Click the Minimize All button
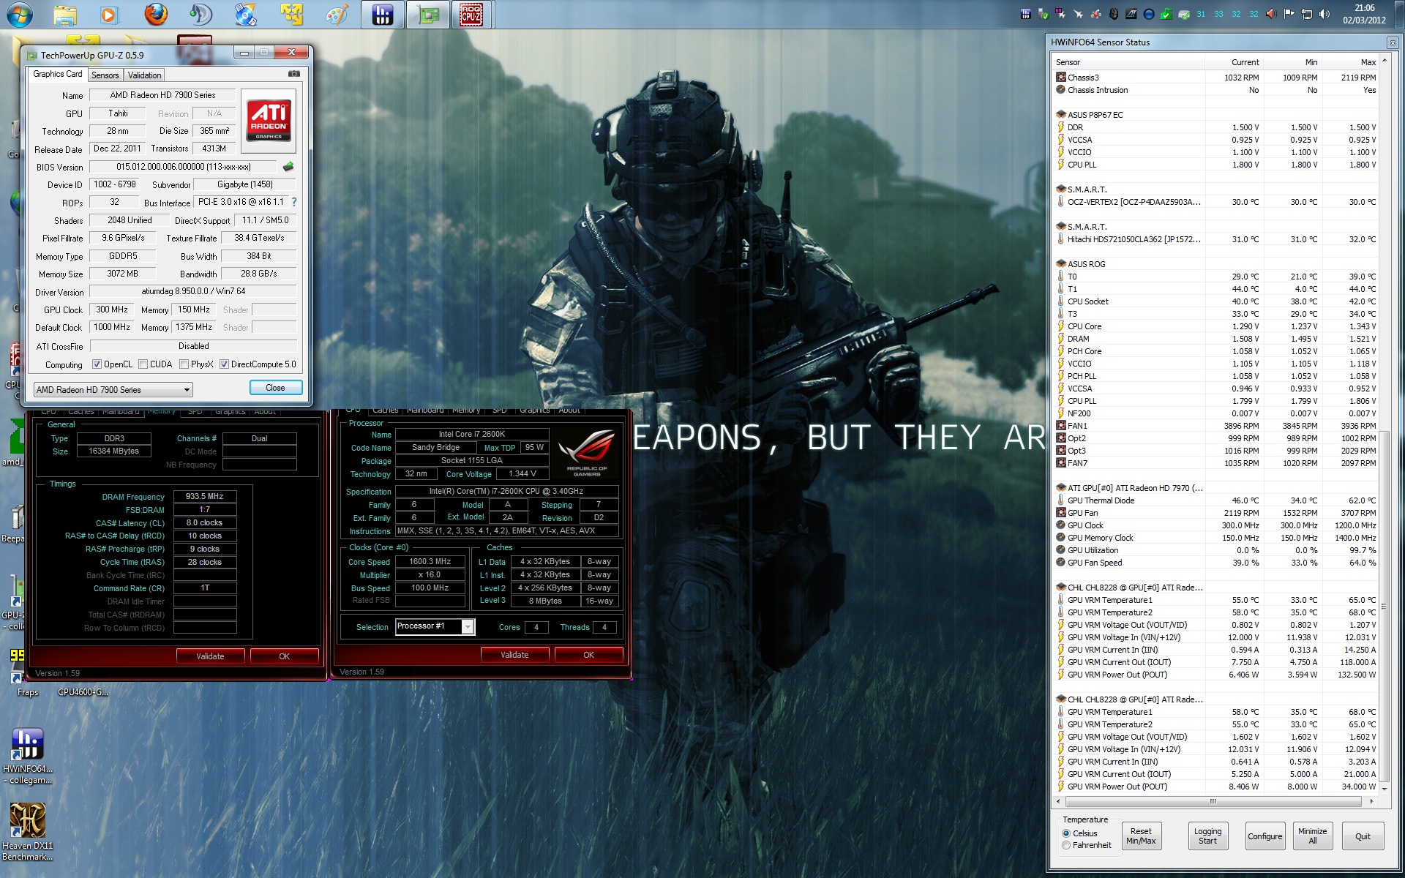The image size is (1405, 878). pyautogui.click(x=1312, y=836)
